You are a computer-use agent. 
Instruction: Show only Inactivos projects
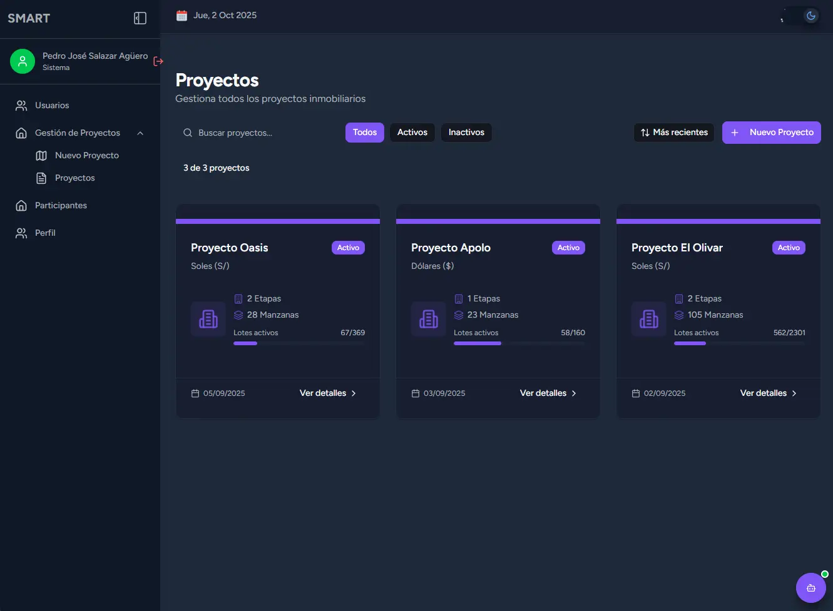point(466,133)
